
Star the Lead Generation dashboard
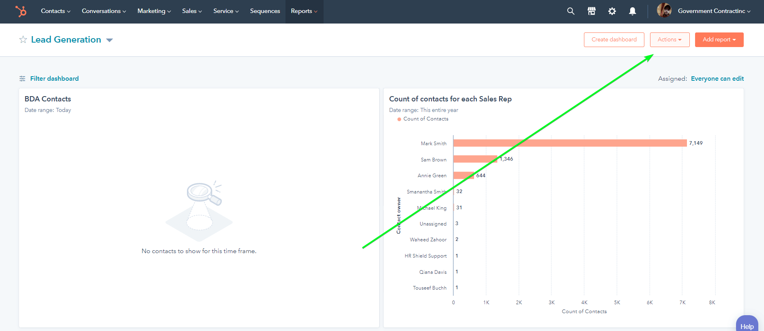coord(23,39)
